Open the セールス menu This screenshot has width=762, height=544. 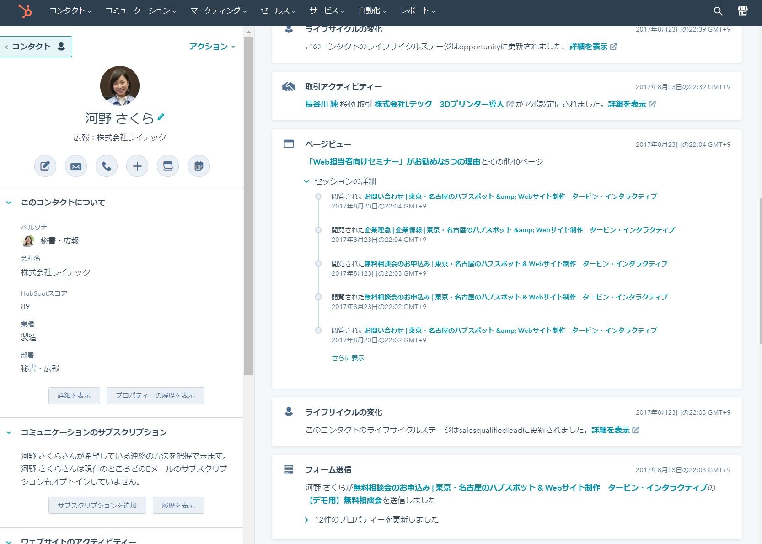coord(278,11)
